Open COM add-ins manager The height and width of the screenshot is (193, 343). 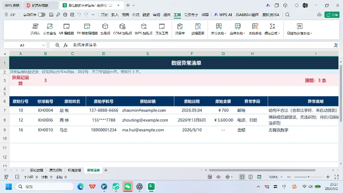point(122,29)
